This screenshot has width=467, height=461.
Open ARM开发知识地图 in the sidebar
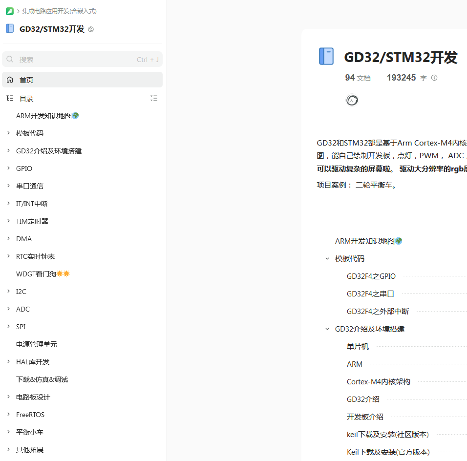47,116
